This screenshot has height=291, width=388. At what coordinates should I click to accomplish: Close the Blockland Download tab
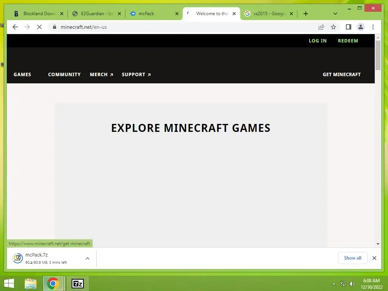pyautogui.click(x=62, y=14)
